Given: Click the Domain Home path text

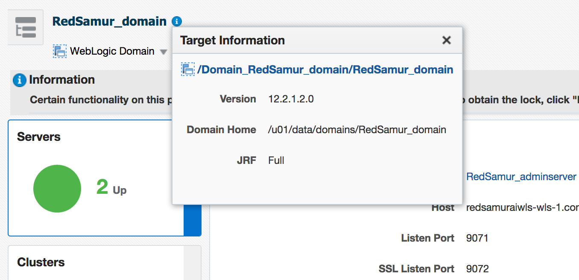Looking at the screenshot, I should [x=357, y=129].
